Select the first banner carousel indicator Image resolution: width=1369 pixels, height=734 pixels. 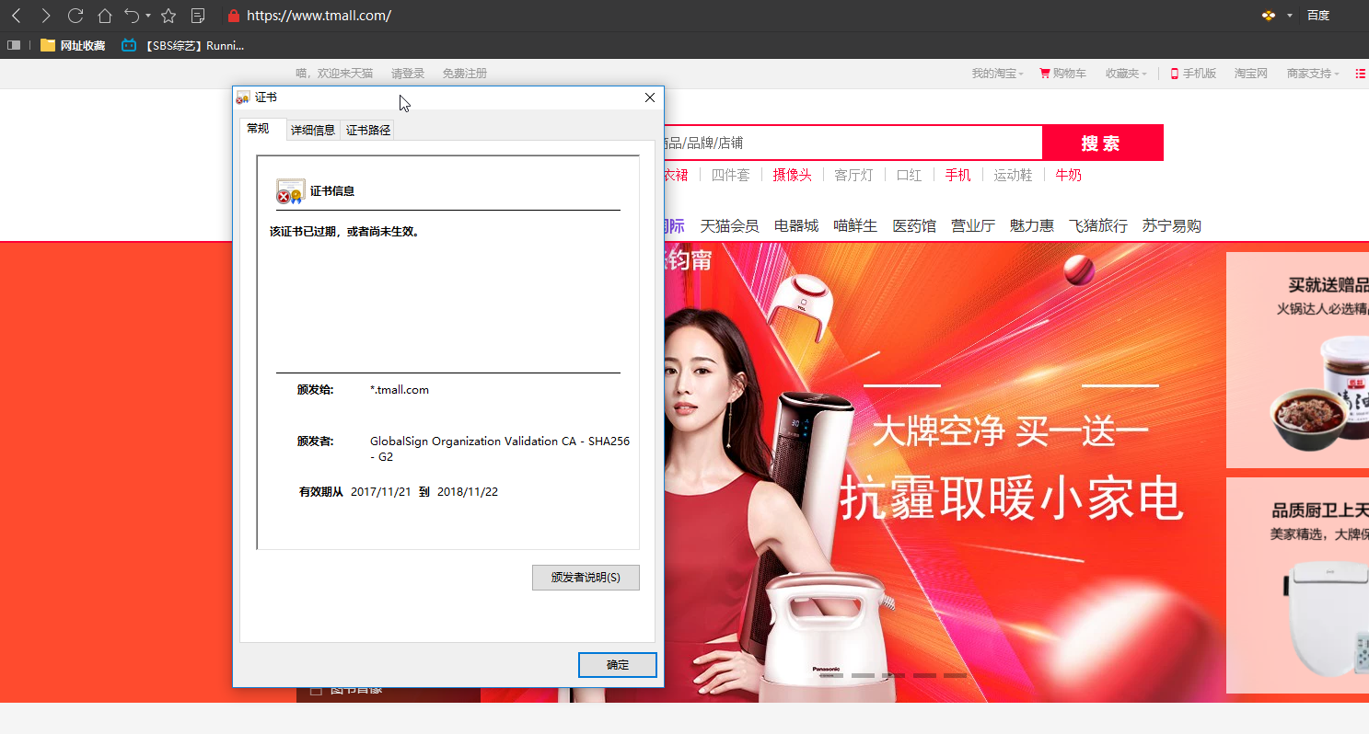pyautogui.click(x=831, y=675)
